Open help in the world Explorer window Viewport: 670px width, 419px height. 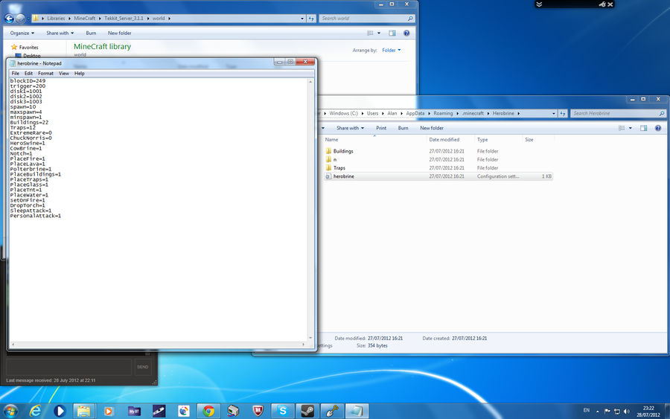pyautogui.click(x=406, y=33)
